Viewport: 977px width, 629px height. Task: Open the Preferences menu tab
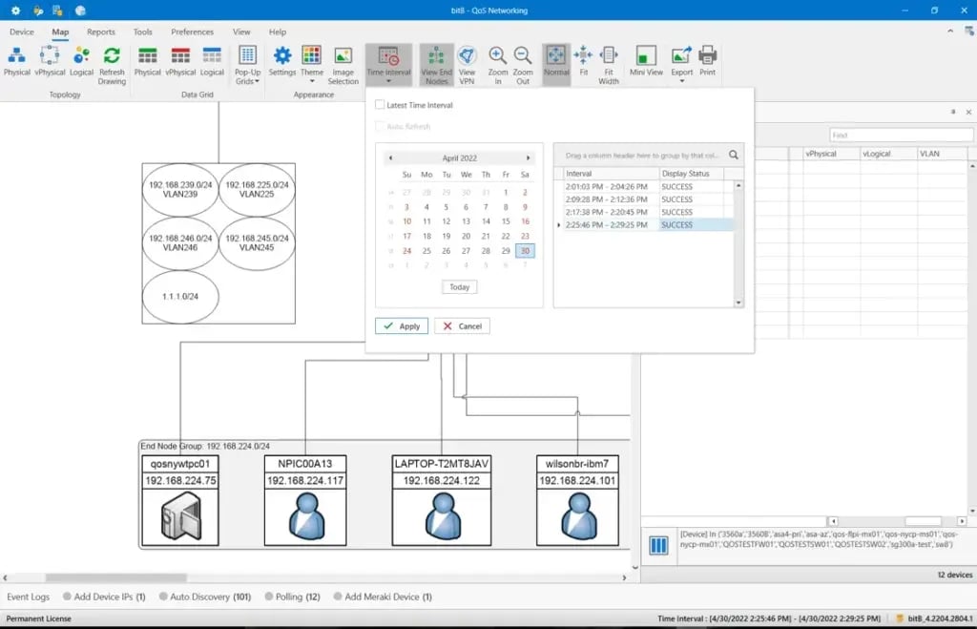point(192,31)
